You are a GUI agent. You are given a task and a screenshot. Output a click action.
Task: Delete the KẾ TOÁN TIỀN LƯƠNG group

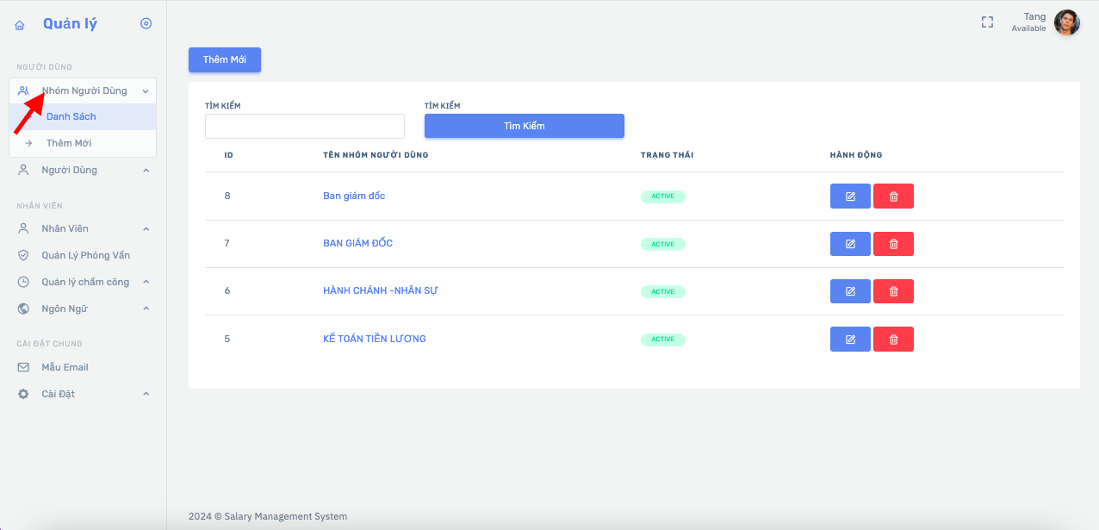(x=893, y=340)
